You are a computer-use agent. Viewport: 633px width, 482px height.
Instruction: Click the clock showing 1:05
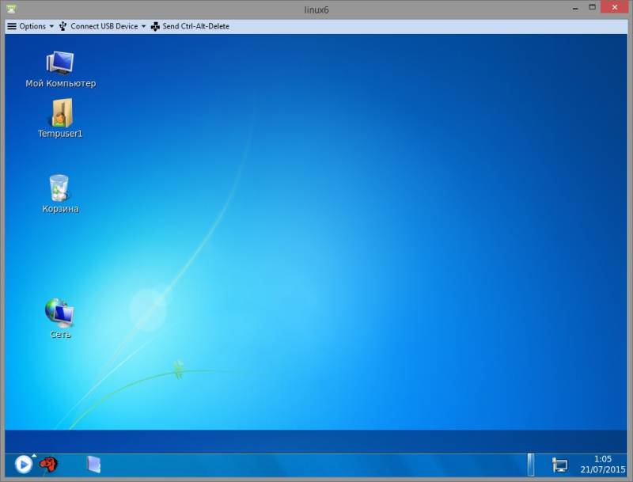603,459
